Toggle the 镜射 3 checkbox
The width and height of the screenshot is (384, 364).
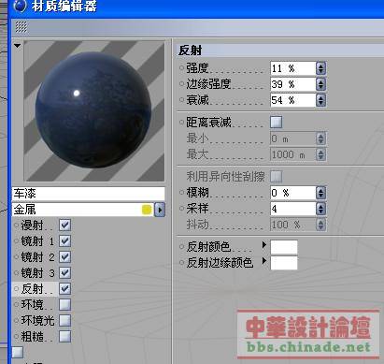point(64,273)
